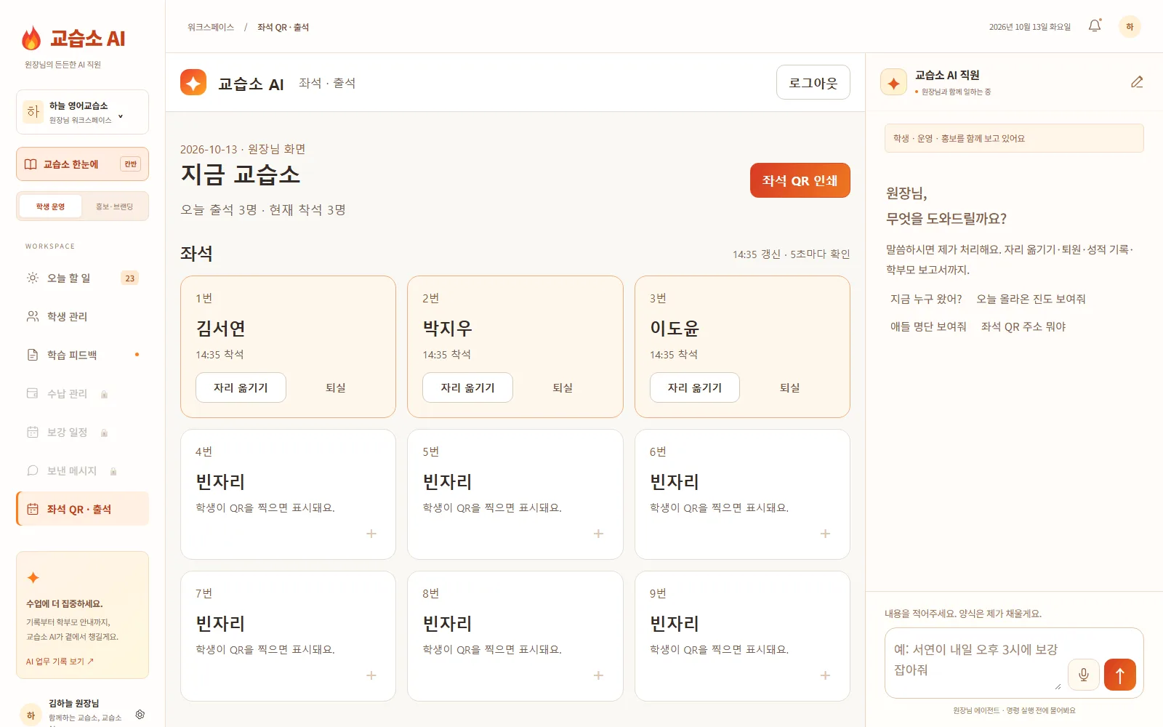Open 보강 일정 in the sidebar
1163x727 pixels.
[x=82, y=432]
